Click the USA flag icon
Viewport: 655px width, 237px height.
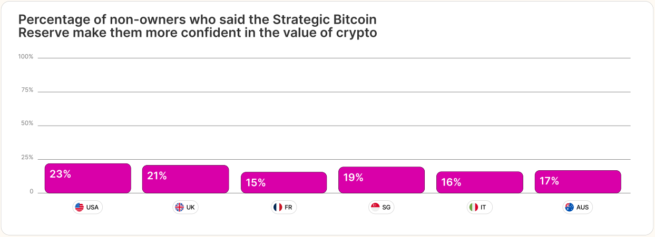(80, 207)
